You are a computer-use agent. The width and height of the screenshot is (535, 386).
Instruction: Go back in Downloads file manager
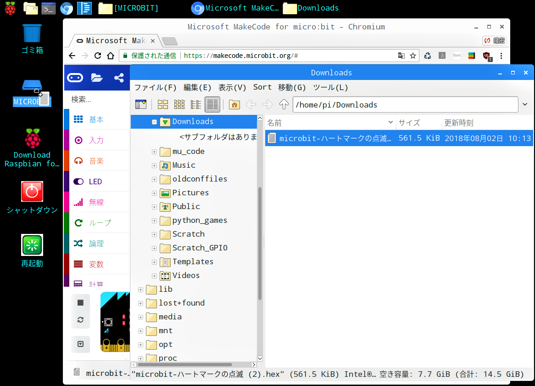pos(251,104)
